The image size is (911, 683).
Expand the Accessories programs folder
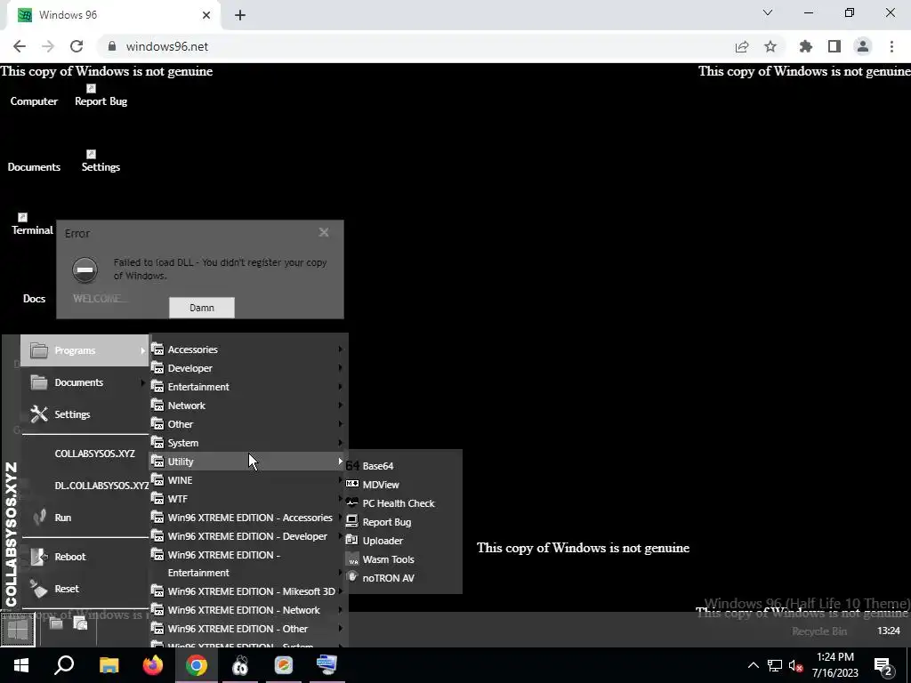pos(248,349)
